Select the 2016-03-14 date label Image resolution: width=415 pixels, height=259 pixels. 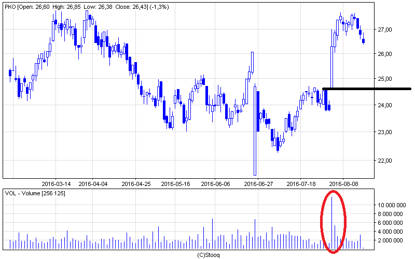coord(56,184)
